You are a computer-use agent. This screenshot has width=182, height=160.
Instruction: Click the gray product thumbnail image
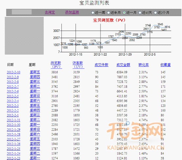24,36
